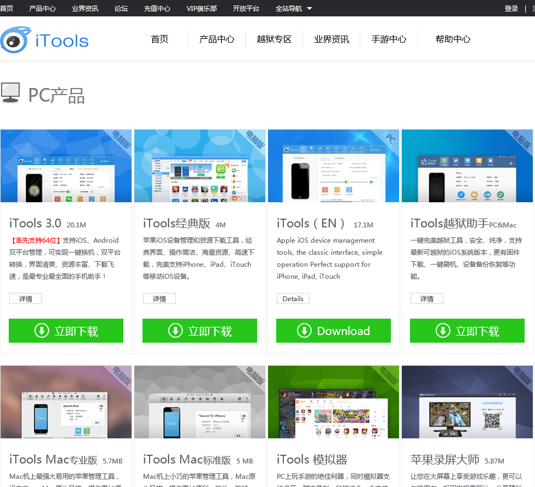Image resolution: width=535 pixels, height=487 pixels.
Task: Click the red 【率先支持64位】 text
Action: pyautogui.click(x=36, y=240)
